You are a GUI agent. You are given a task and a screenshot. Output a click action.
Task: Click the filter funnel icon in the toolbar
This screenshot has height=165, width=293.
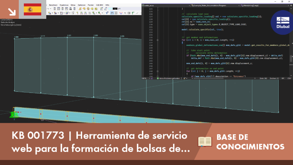click(x=107, y=13)
